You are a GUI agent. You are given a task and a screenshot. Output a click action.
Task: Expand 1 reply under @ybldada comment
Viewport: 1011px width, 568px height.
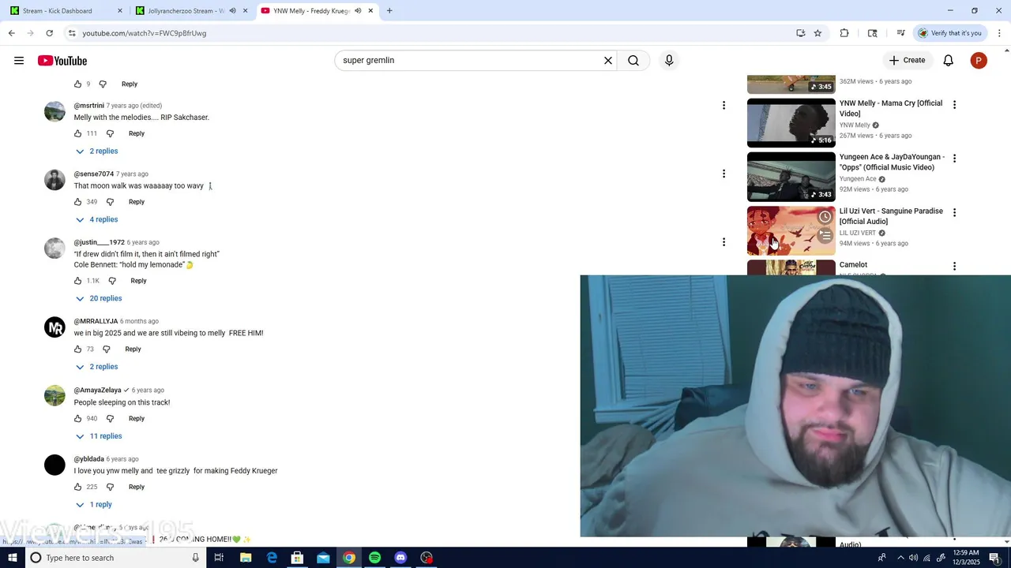pos(94,505)
